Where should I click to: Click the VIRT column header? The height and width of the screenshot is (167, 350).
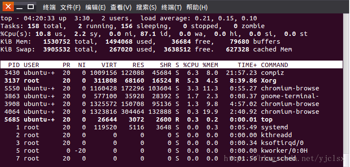[109, 65]
